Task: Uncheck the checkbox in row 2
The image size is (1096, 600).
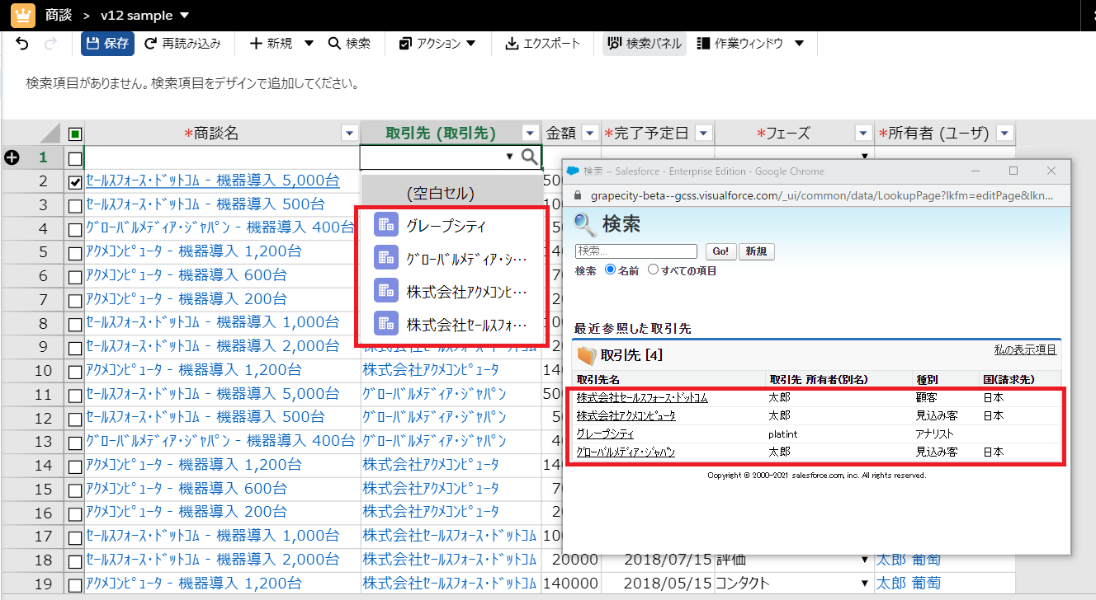Action: point(75,181)
